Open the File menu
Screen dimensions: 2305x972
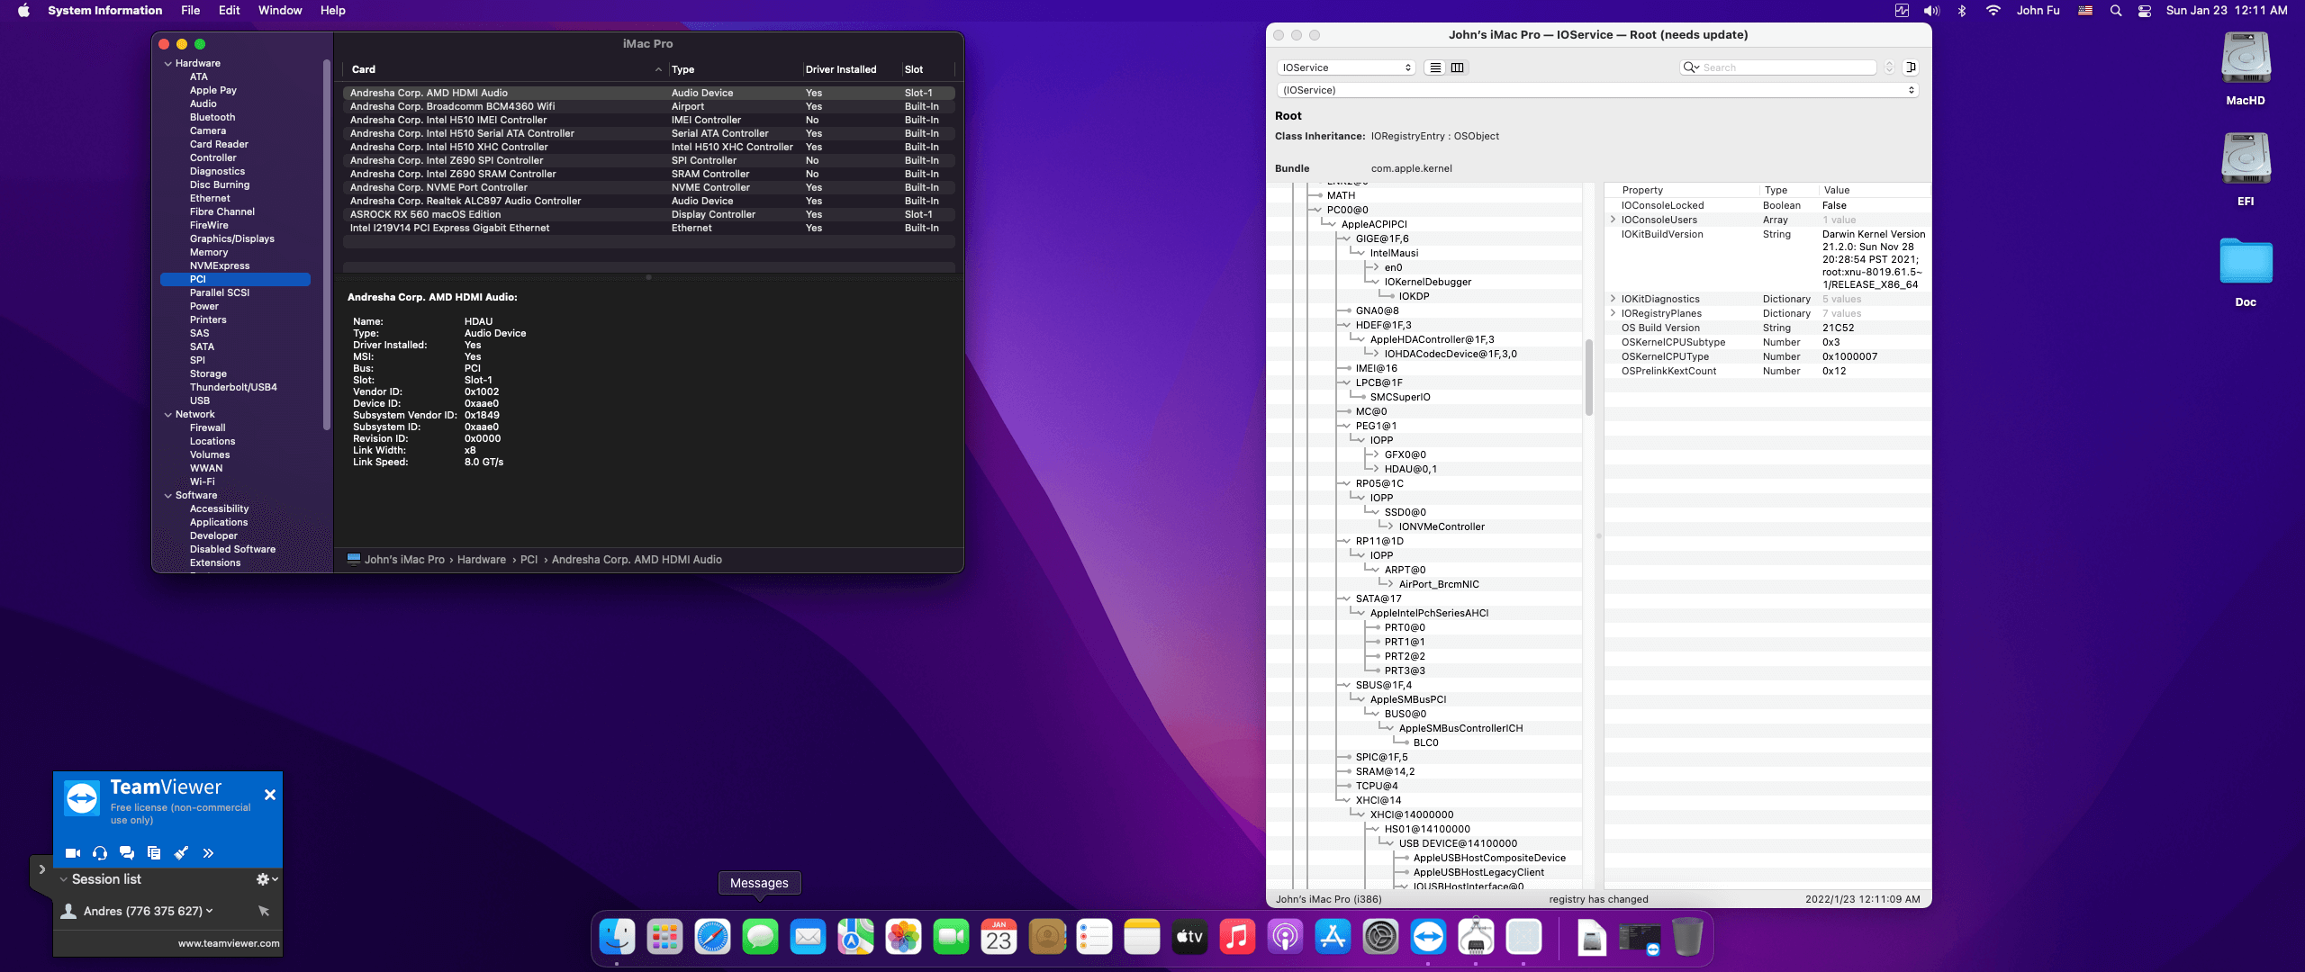[190, 11]
